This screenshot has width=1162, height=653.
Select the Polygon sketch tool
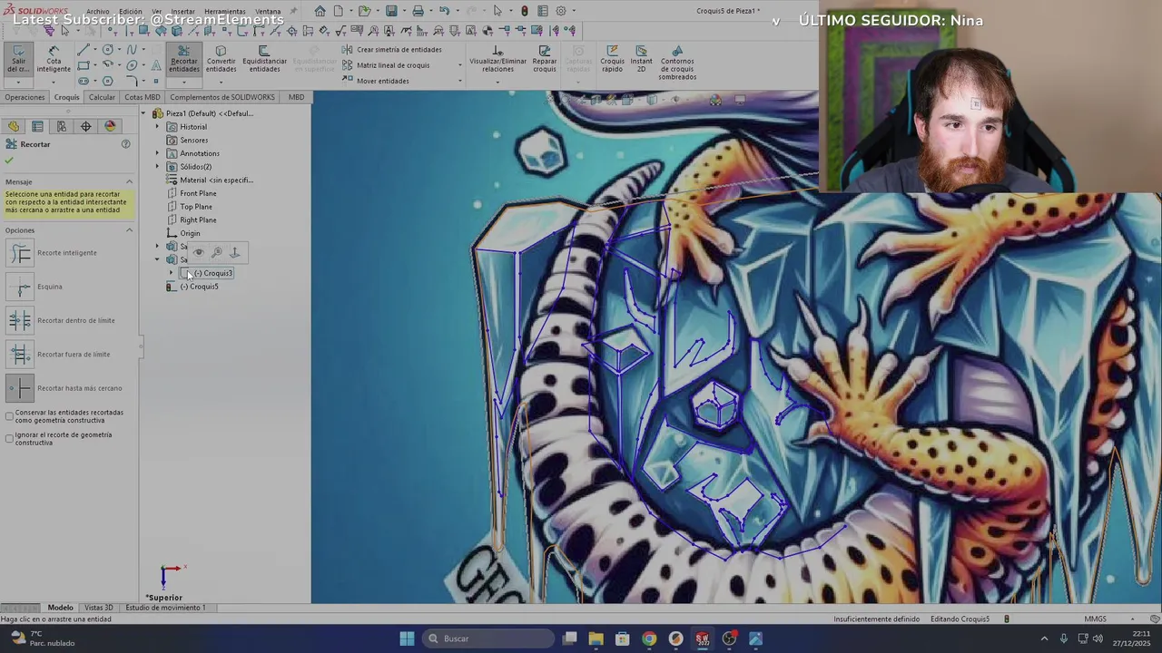pos(108,81)
